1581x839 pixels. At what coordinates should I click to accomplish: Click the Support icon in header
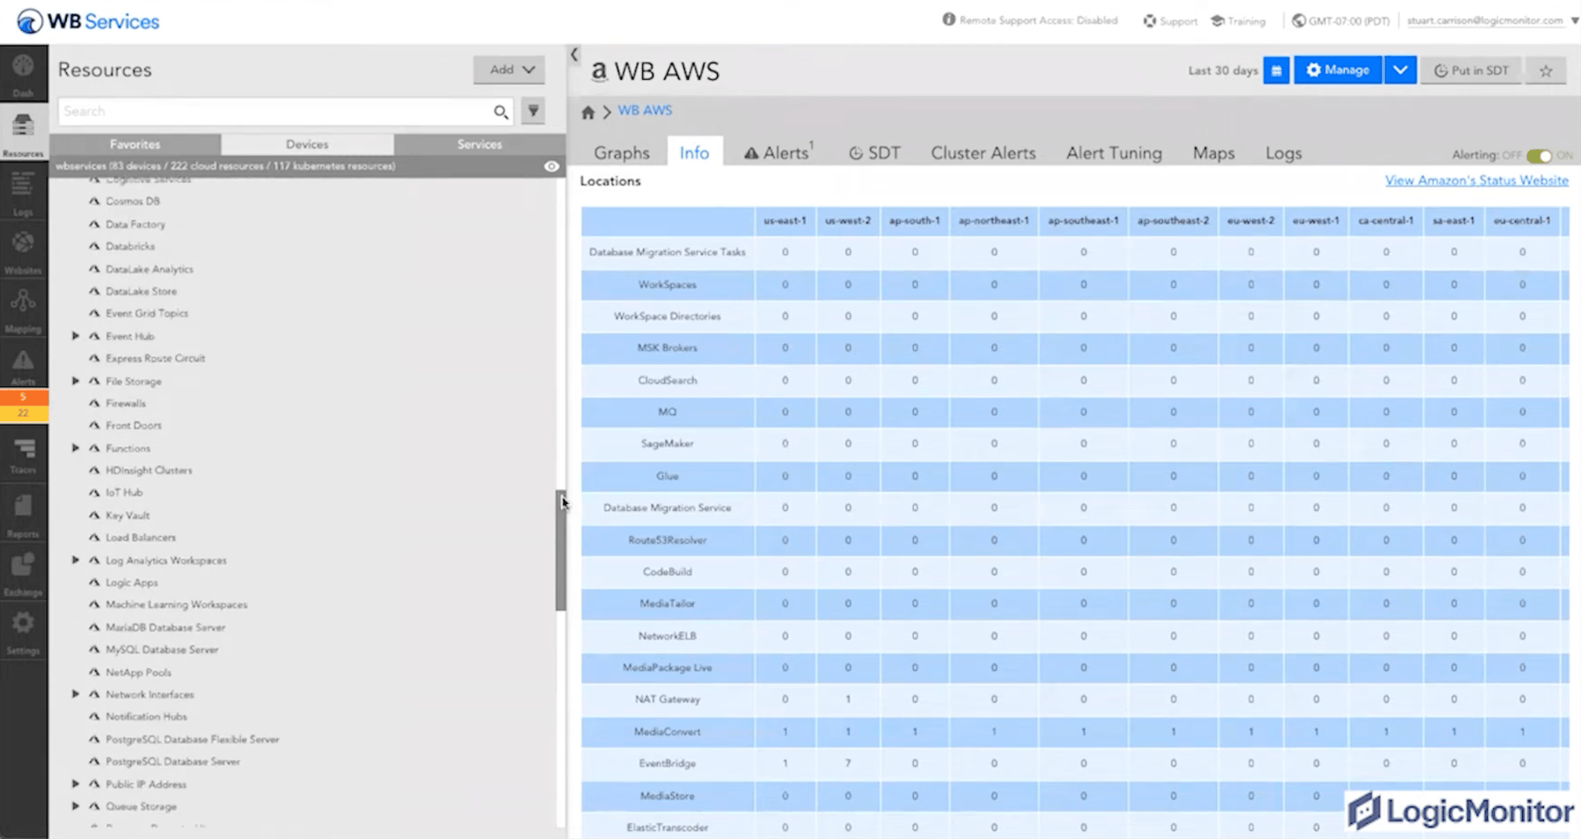pos(1149,20)
